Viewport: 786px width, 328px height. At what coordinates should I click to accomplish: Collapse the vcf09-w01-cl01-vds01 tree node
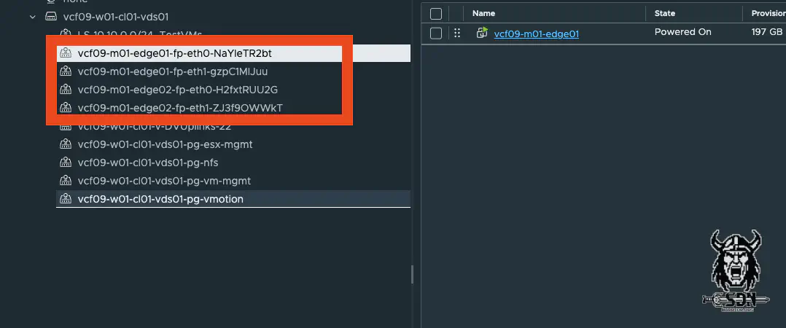31,16
